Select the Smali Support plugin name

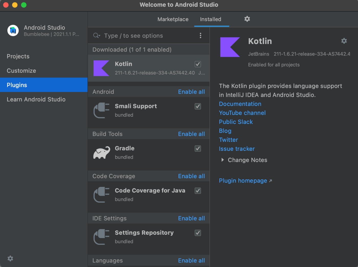(136, 106)
